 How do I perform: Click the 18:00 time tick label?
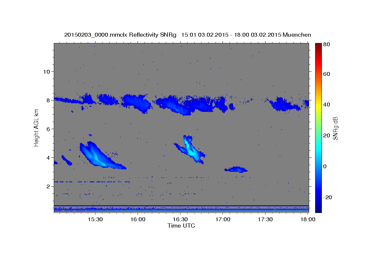pyautogui.click(x=308, y=220)
